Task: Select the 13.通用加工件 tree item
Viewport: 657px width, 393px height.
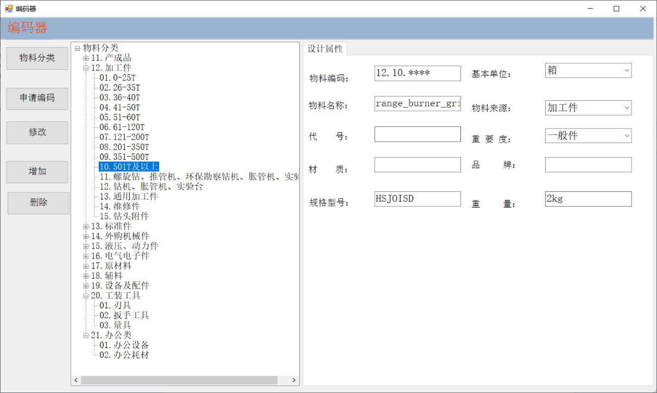Action: 128,196
